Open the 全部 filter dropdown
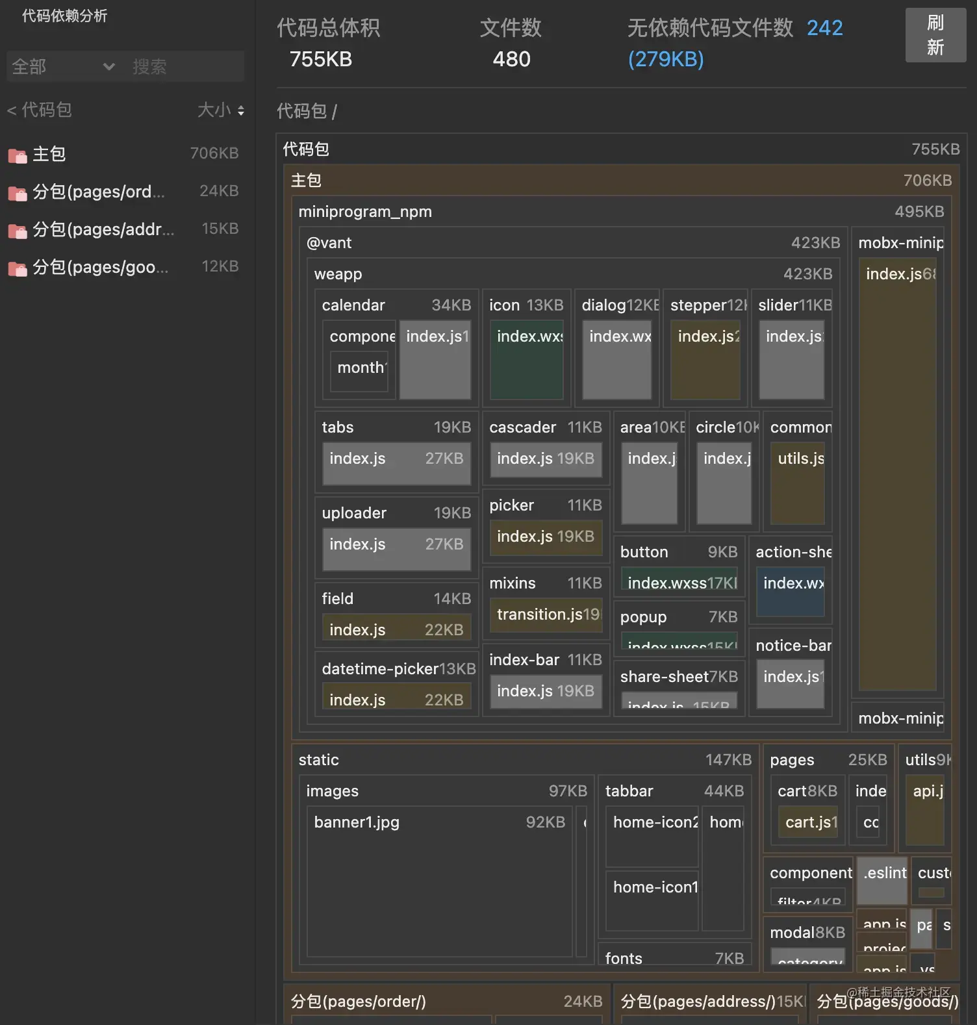Viewport: 977px width, 1025px height. pyautogui.click(x=64, y=66)
